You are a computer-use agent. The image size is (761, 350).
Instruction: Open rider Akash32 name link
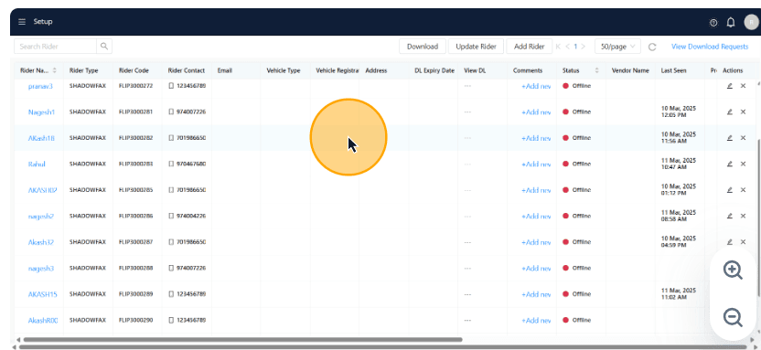[41, 242]
